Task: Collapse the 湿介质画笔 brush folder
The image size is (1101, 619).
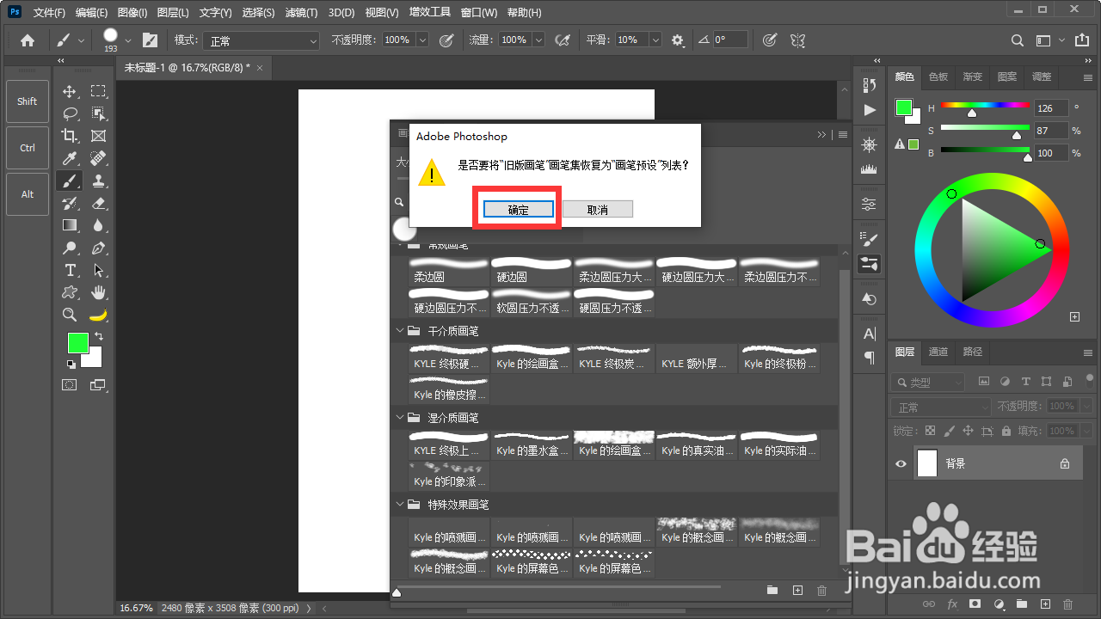Action: click(400, 417)
